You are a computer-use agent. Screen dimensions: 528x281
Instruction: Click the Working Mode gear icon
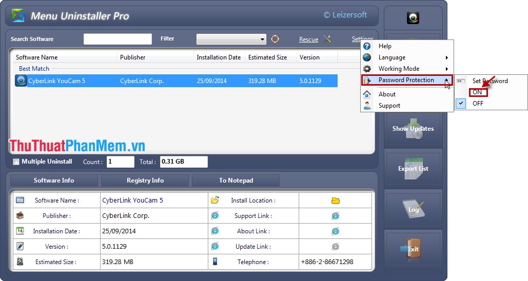[x=367, y=69]
